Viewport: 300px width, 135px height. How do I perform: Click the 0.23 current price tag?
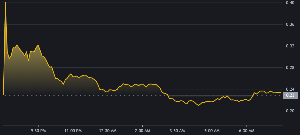coord(290,95)
